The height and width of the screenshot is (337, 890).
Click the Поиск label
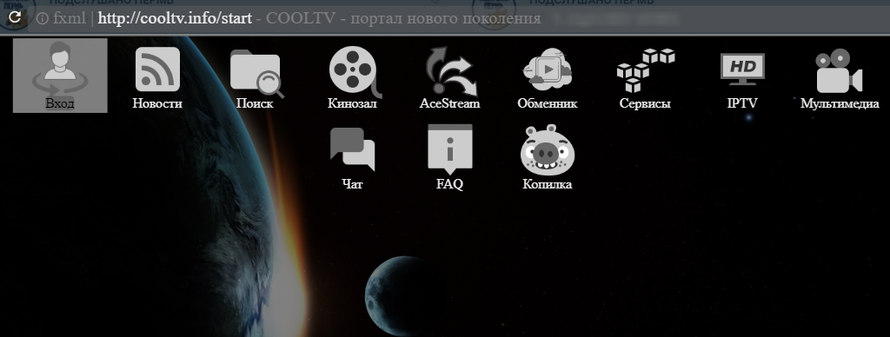tap(255, 103)
